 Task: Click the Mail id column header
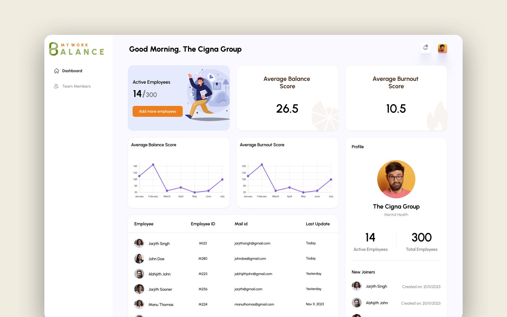point(241,224)
